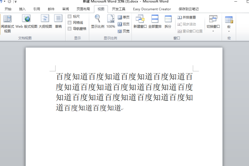
Task: Open a New Window (新建窗口)
Action: pos(140,22)
